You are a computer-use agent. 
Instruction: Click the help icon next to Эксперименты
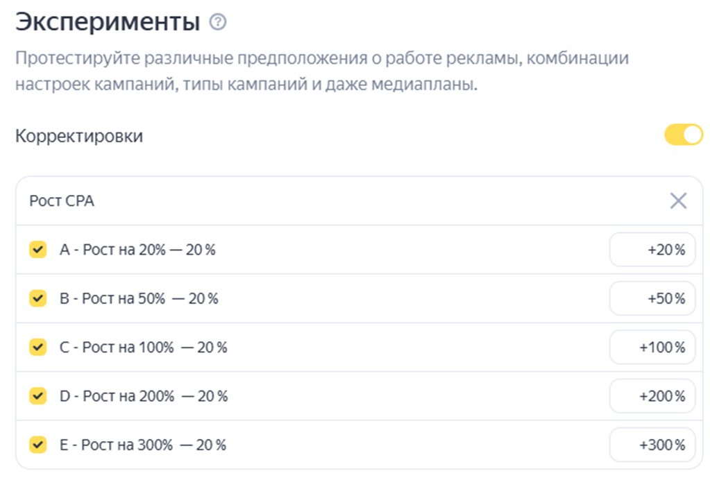(x=218, y=23)
